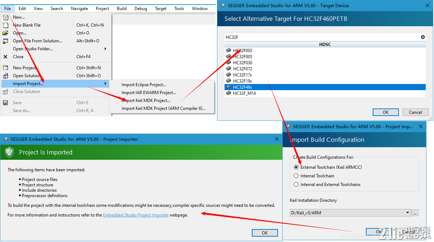Open the Project menu

(103, 9)
